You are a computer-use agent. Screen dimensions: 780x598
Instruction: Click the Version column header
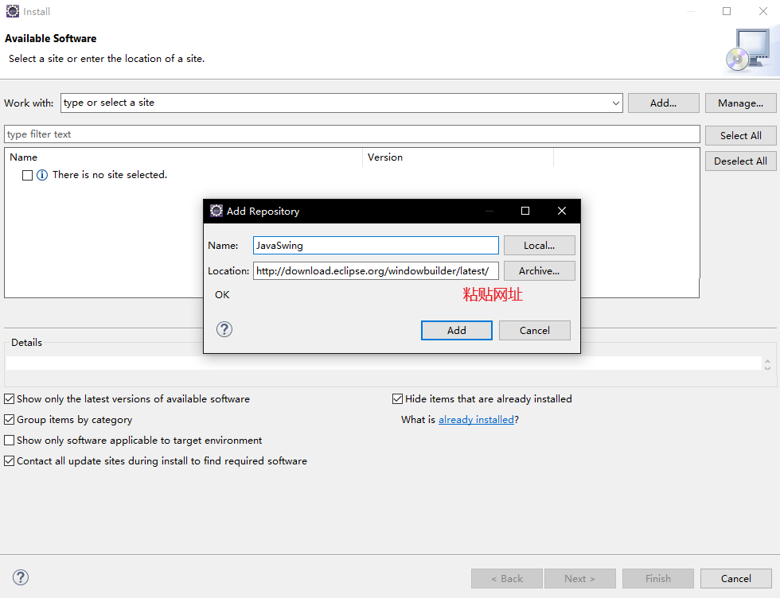[x=458, y=157]
